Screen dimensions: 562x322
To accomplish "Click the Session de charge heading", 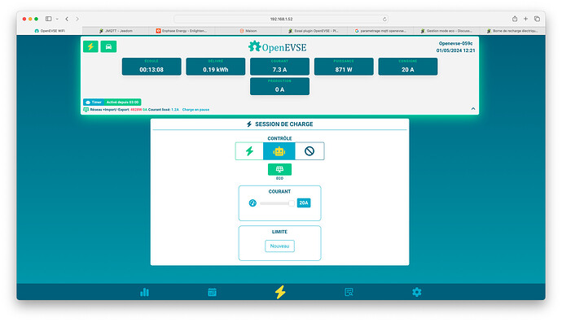I will (279, 124).
